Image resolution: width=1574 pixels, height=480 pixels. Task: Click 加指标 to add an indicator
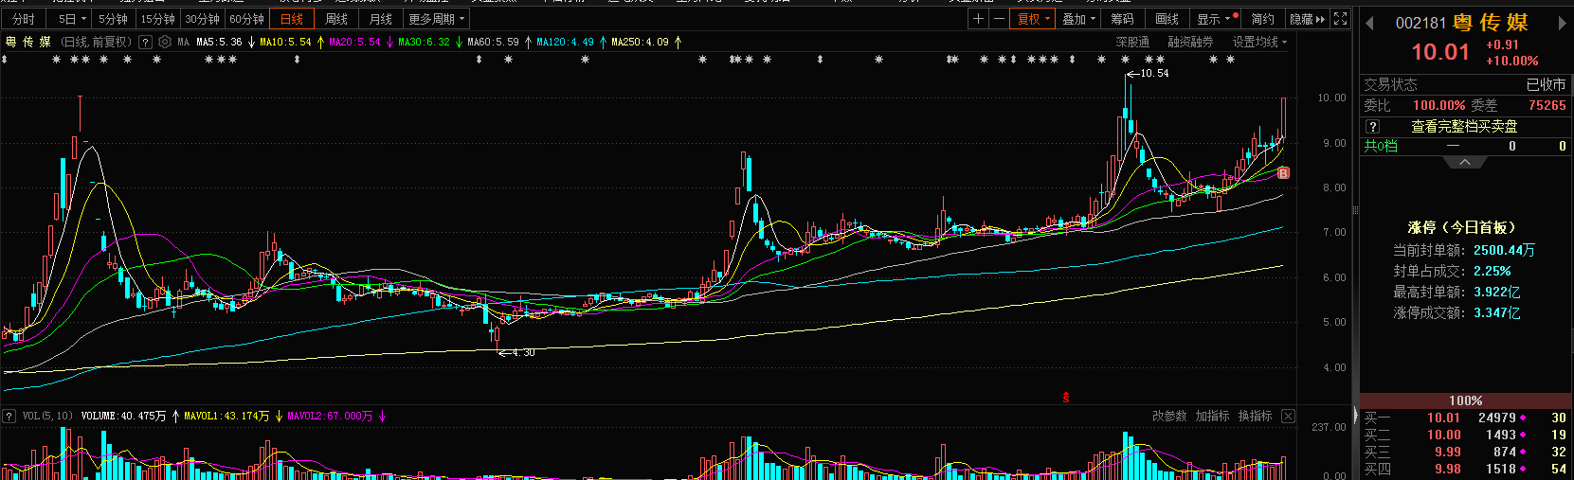pos(1212,416)
